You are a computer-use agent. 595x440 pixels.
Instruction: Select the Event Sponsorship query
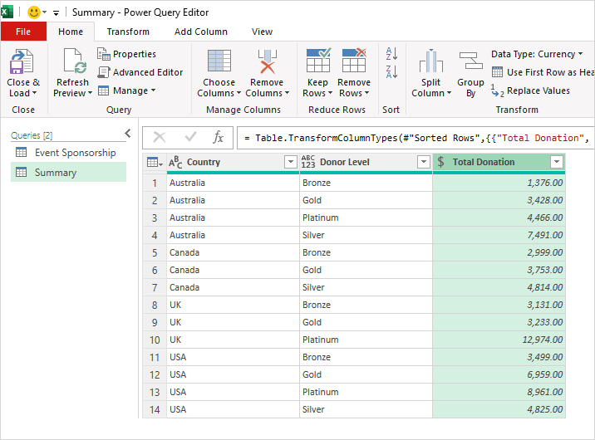click(x=68, y=153)
